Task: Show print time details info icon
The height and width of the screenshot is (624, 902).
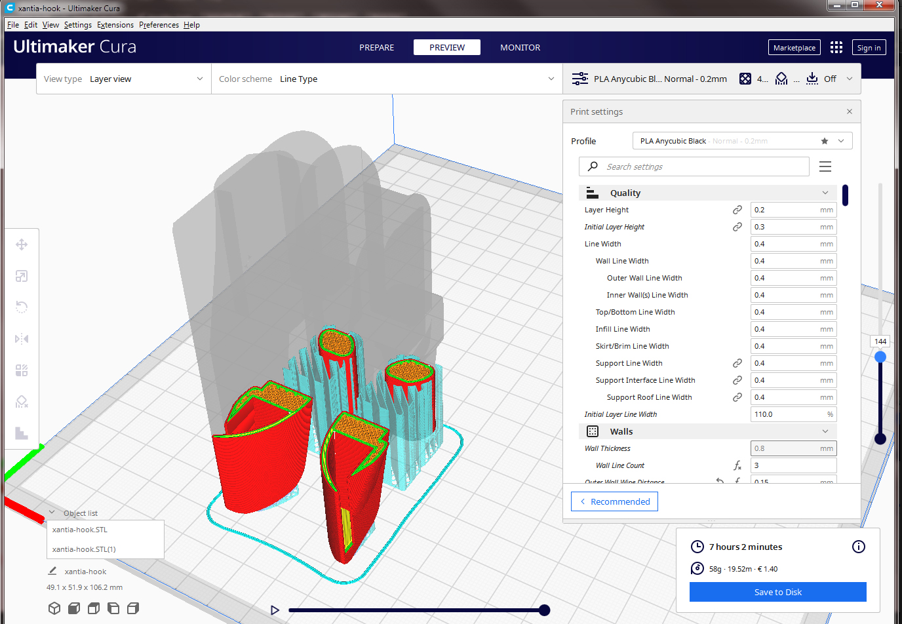Action: [859, 547]
